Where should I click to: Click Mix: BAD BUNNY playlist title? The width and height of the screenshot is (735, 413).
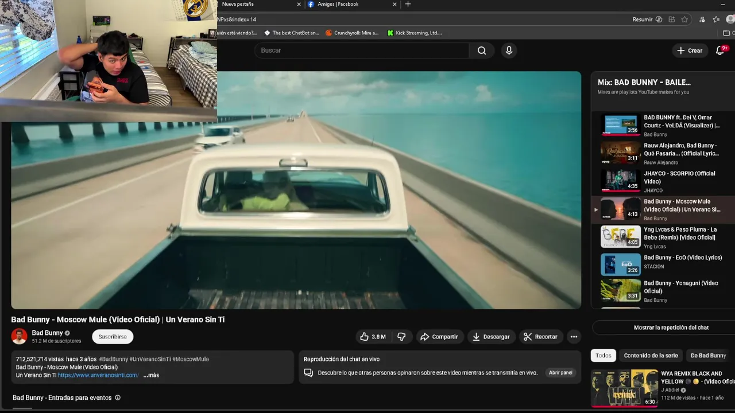point(644,83)
